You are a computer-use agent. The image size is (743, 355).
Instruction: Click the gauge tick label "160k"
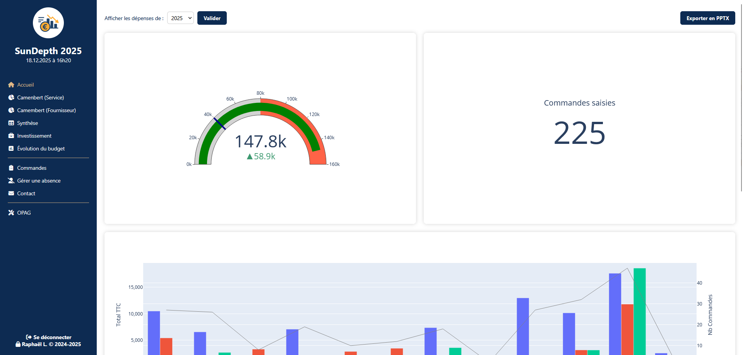[x=334, y=164]
